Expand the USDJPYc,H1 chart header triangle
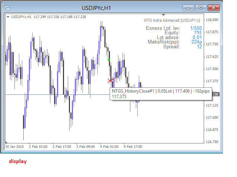Image resolution: width=237 pixels, height=177 pixels. coord(8,17)
